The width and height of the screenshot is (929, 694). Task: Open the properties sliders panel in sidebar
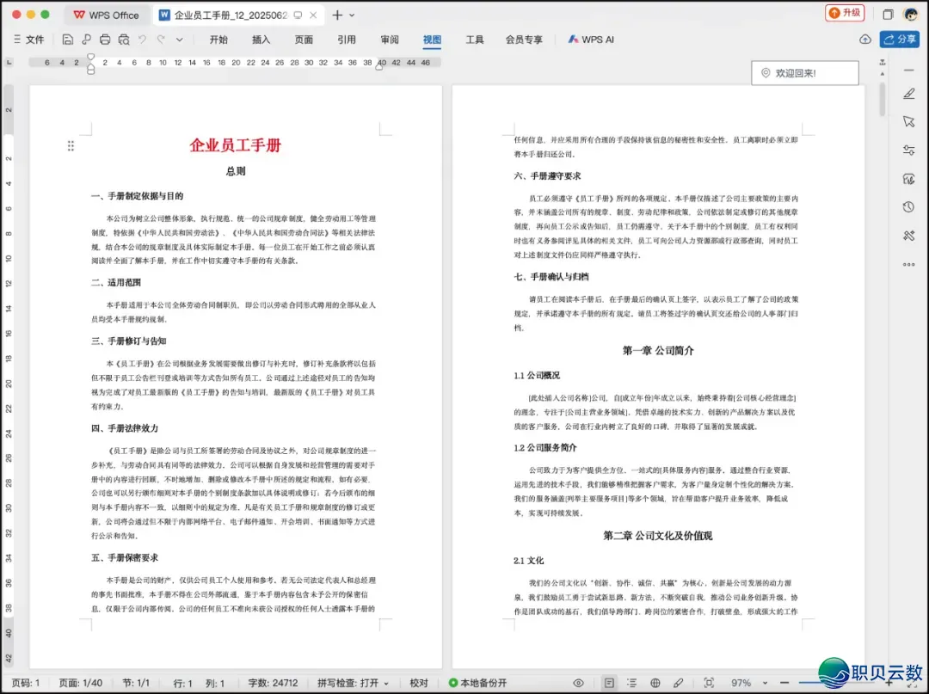909,150
